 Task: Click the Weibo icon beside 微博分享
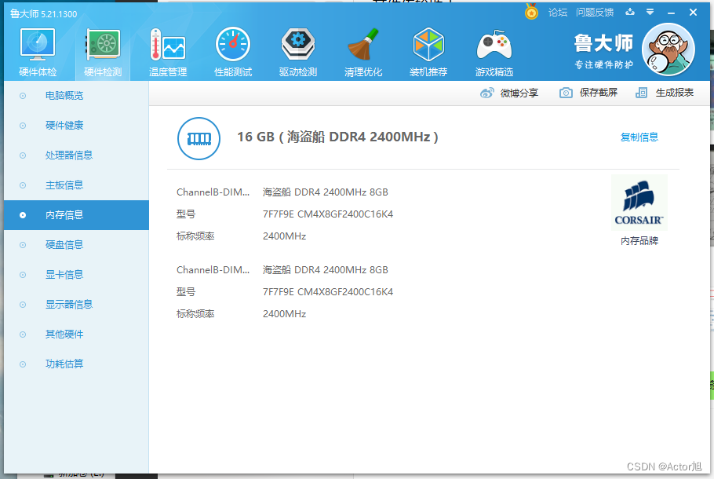tap(486, 93)
